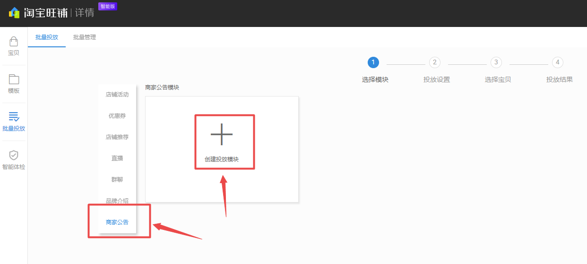Select 直播 module category
This screenshot has height=264, width=587.
click(x=117, y=158)
